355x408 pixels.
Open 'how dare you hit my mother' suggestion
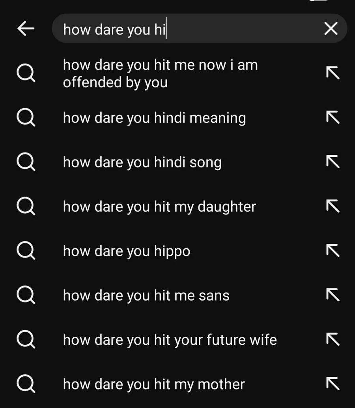[x=154, y=384]
